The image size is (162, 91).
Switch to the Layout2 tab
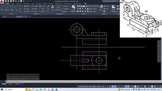[x=17, y=84]
